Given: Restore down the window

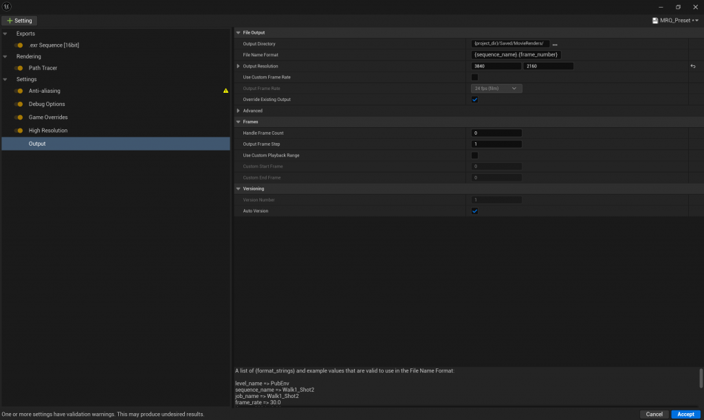Looking at the screenshot, I should [678, 7].
